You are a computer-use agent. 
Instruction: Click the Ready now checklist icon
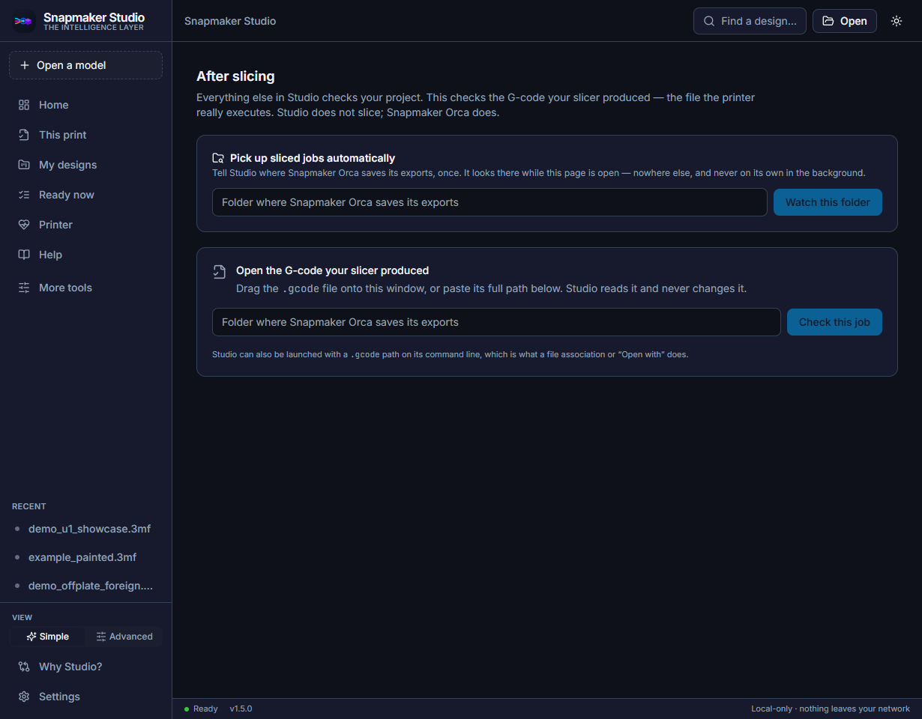coord(24,195)
